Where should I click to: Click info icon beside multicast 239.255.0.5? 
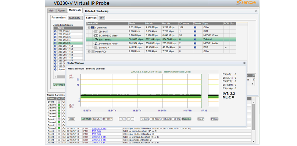click(x=55, y=43)
